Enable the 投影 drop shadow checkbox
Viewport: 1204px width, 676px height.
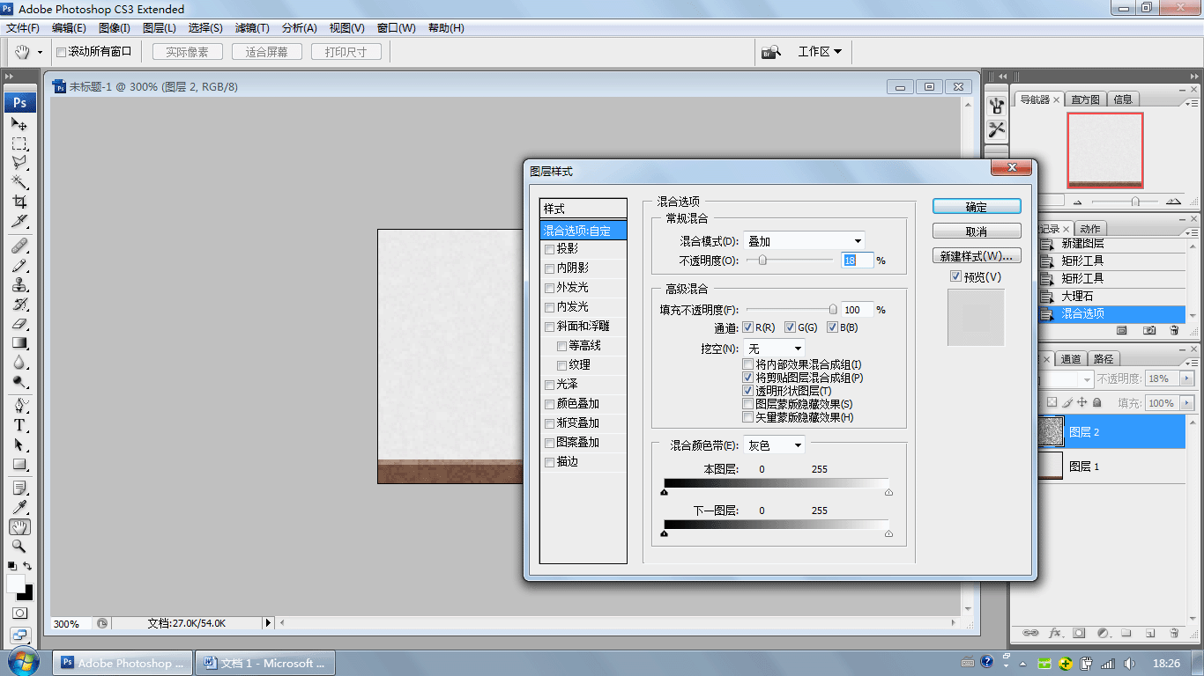(x=550, y=249)
